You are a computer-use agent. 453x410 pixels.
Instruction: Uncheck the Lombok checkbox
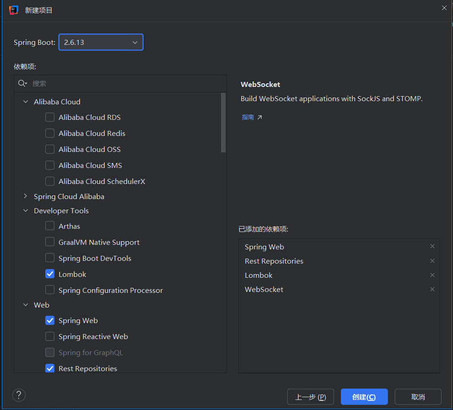[x=50, y=274]
